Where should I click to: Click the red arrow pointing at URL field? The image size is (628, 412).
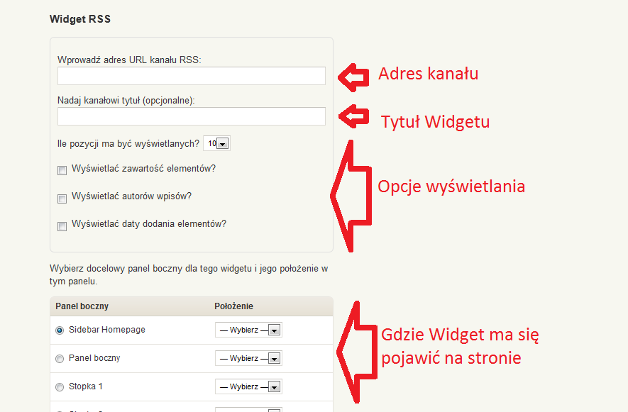[353, 76]
